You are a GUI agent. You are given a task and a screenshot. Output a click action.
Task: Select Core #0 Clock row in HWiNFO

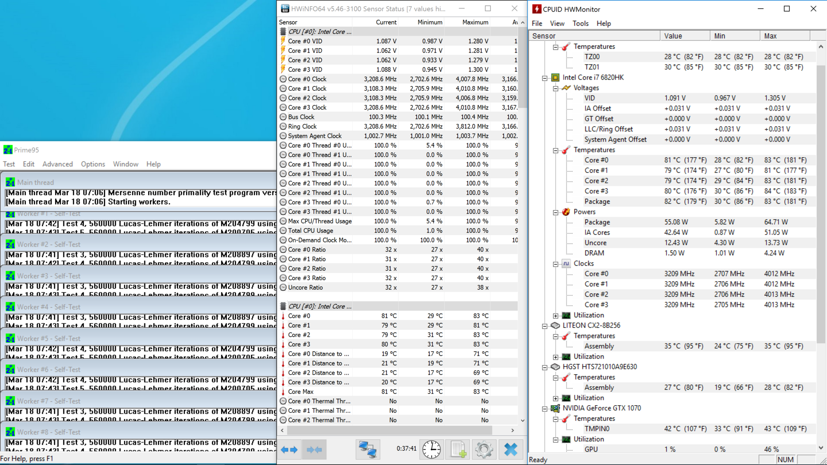398,79
